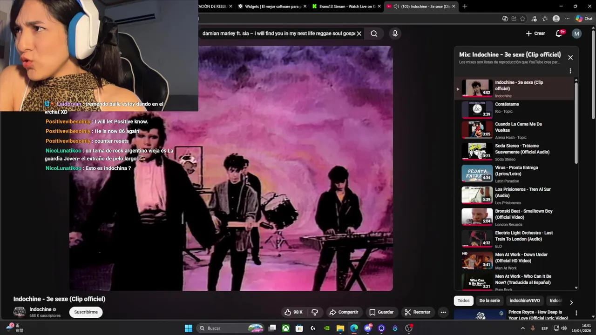Open Prince Royce - How Deep Is Your Love
Image resolution: width=596 pixels, height=335 pixels.
tap(538, 315)
